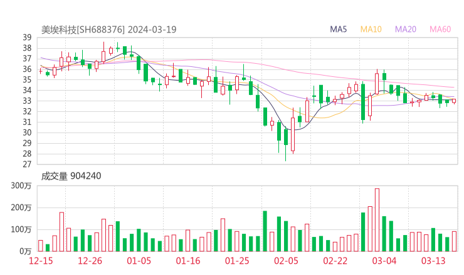Click the 39 price axis label

point(27,37)
